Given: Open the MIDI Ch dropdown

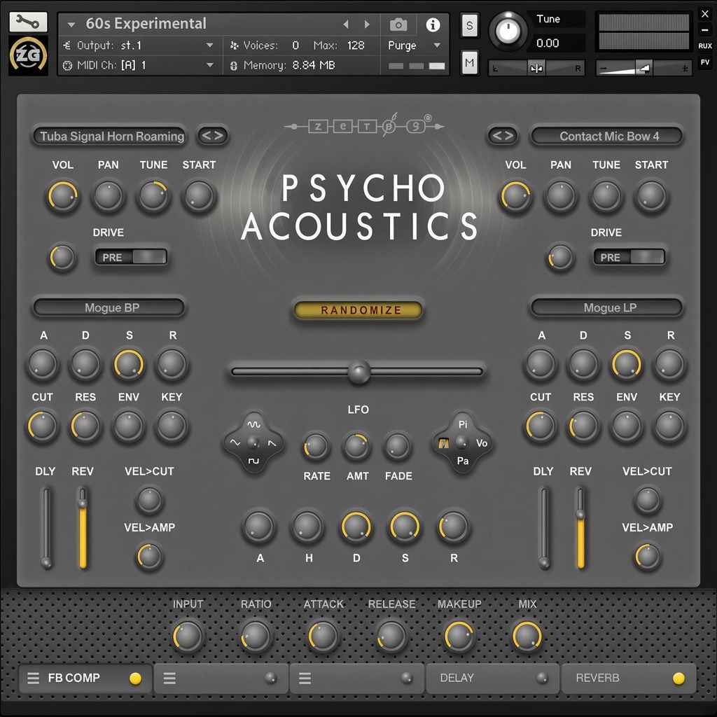Looking at the screenshot, I should coord(210,65).
